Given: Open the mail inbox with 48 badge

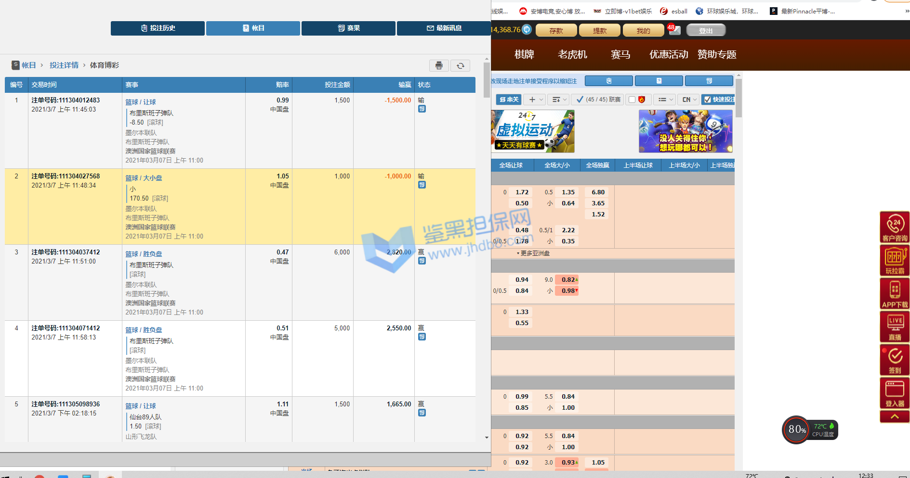Looking at the screenshot, I should pos(675,30).
